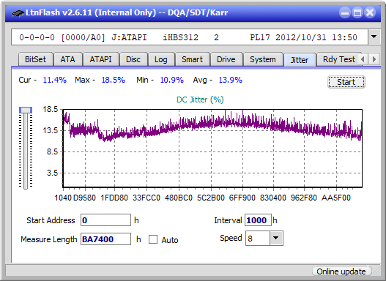Click the Max value 18.5%

114,80
